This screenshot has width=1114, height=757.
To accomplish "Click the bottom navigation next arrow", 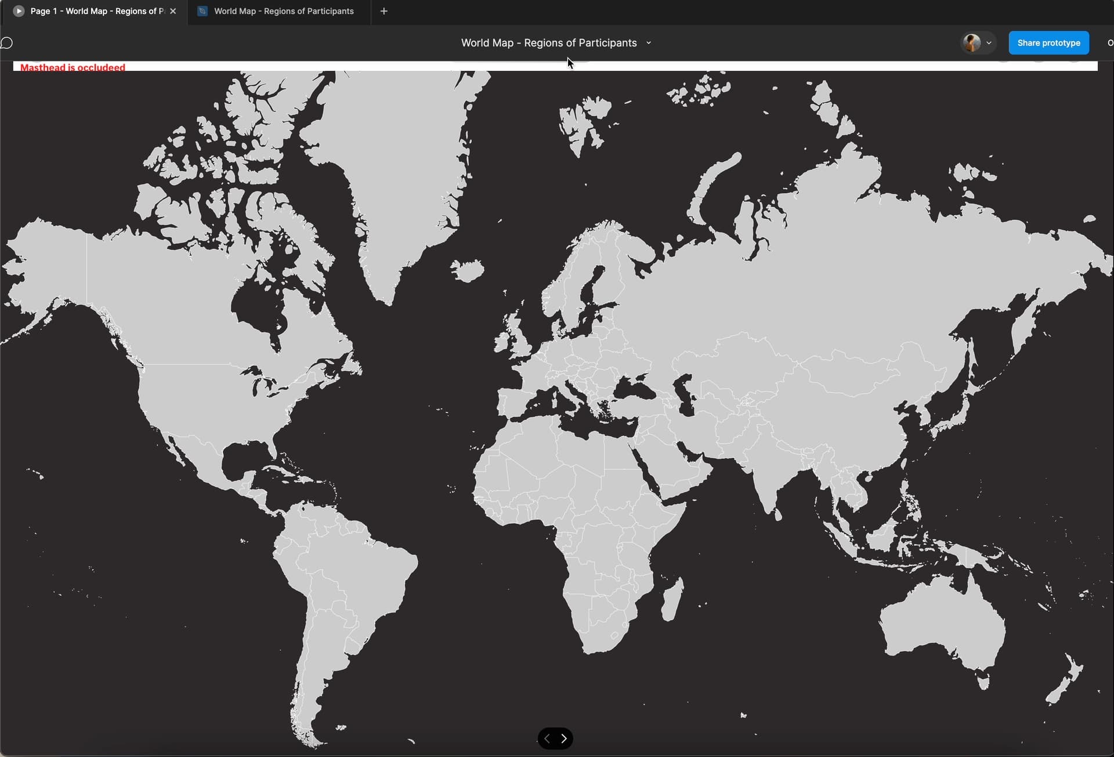I will 565,738.
